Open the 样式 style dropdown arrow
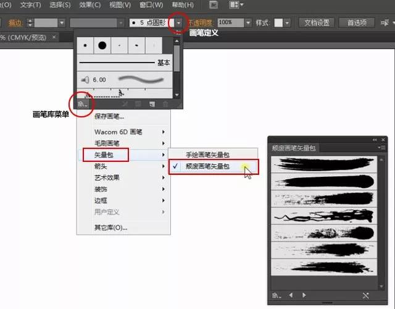Image resolution: width=395 pixels, height=309 pixels. tap(287, 23)
